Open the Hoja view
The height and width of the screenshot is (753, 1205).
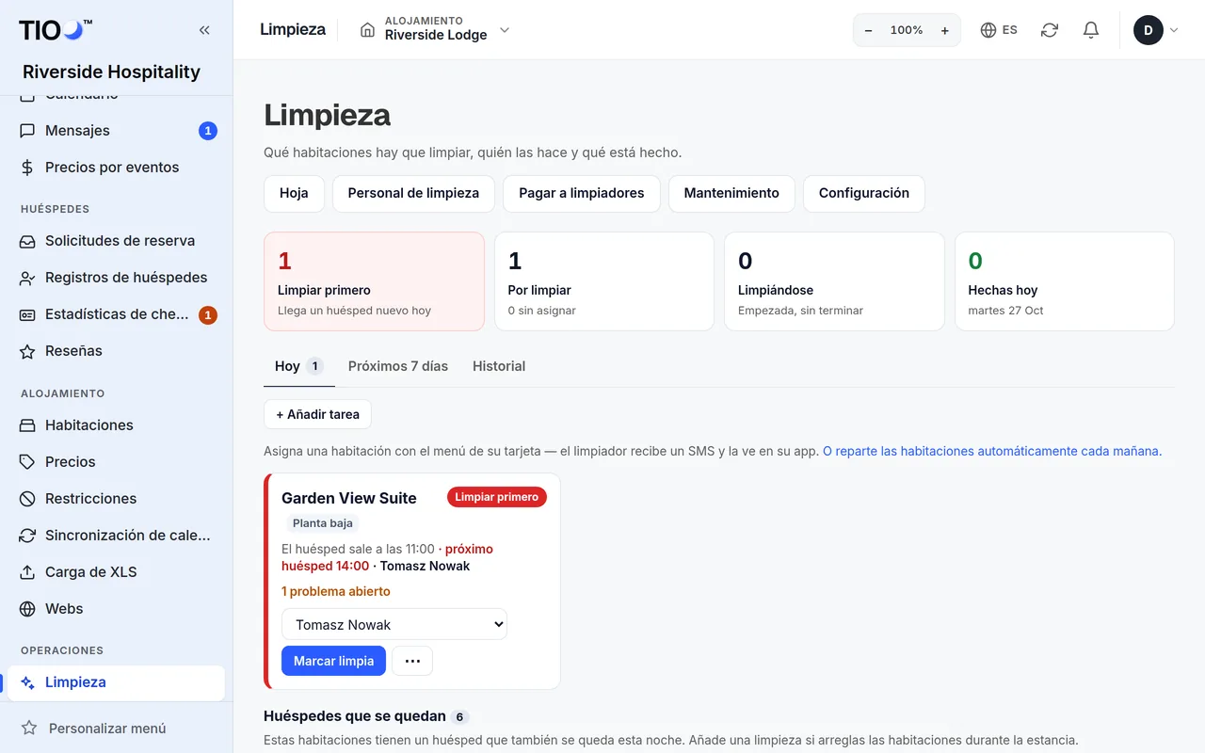pos(294,193)
